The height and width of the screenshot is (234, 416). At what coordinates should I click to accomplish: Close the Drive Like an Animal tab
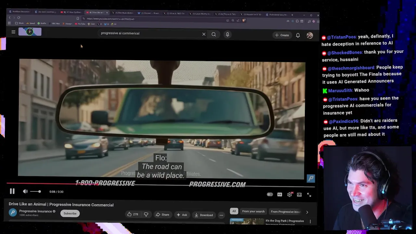pyautogui.click(x=107, y=13)
